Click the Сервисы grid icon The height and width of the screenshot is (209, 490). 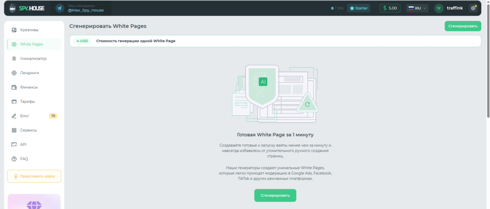pos(14,130)
